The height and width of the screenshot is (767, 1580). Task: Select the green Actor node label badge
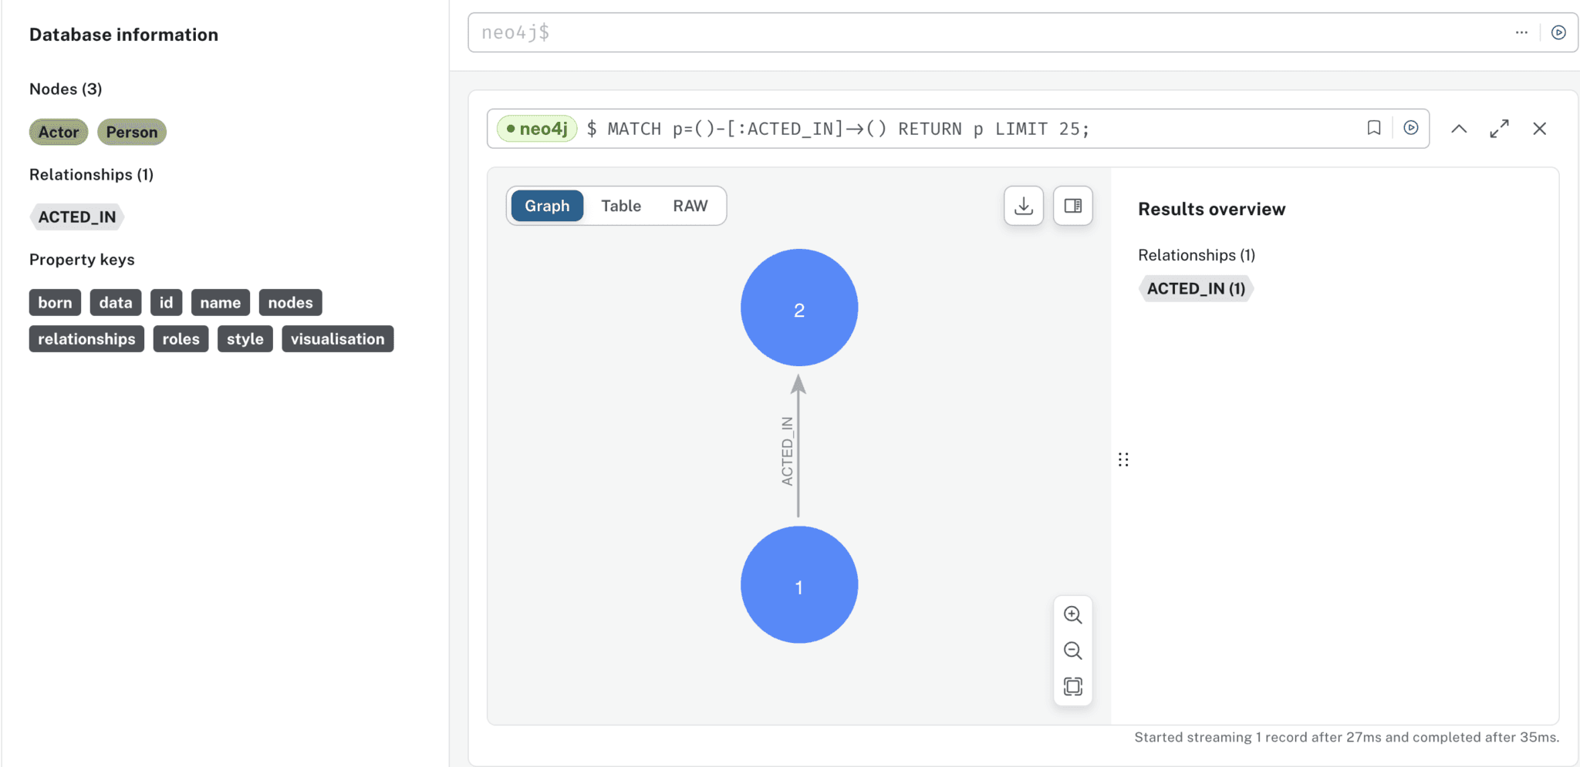(x=58, y=132)
